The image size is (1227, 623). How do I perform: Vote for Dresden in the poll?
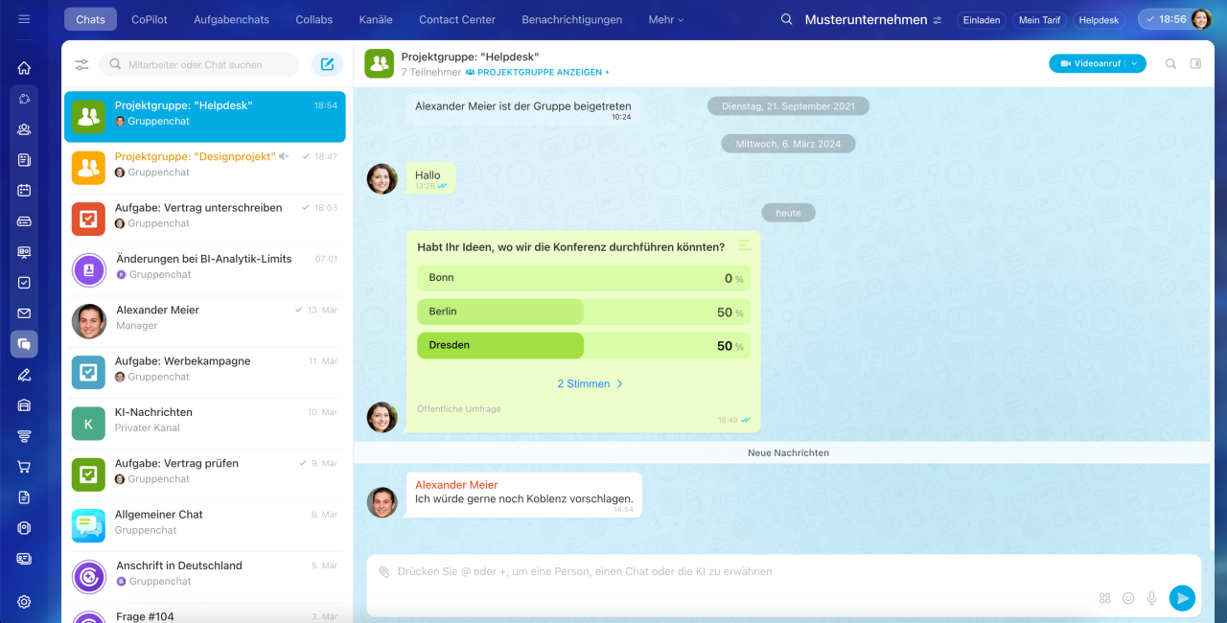pos(583,345)
